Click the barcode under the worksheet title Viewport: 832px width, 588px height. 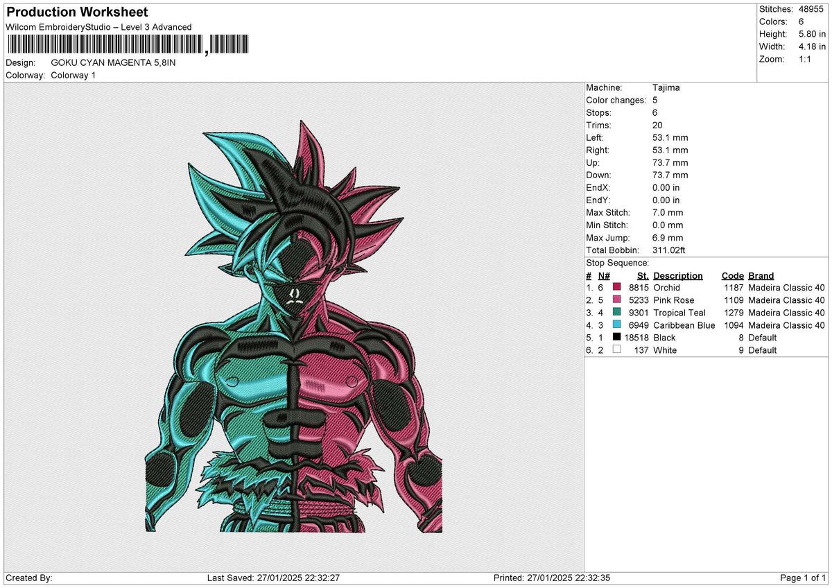127,45
